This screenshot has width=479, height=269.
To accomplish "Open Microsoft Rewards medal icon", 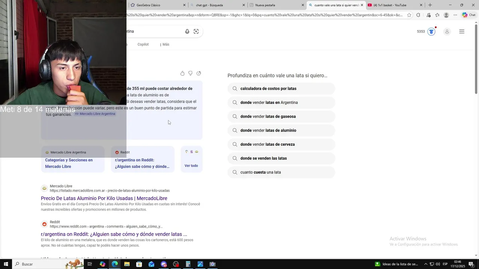I will [x=431, y=31].
